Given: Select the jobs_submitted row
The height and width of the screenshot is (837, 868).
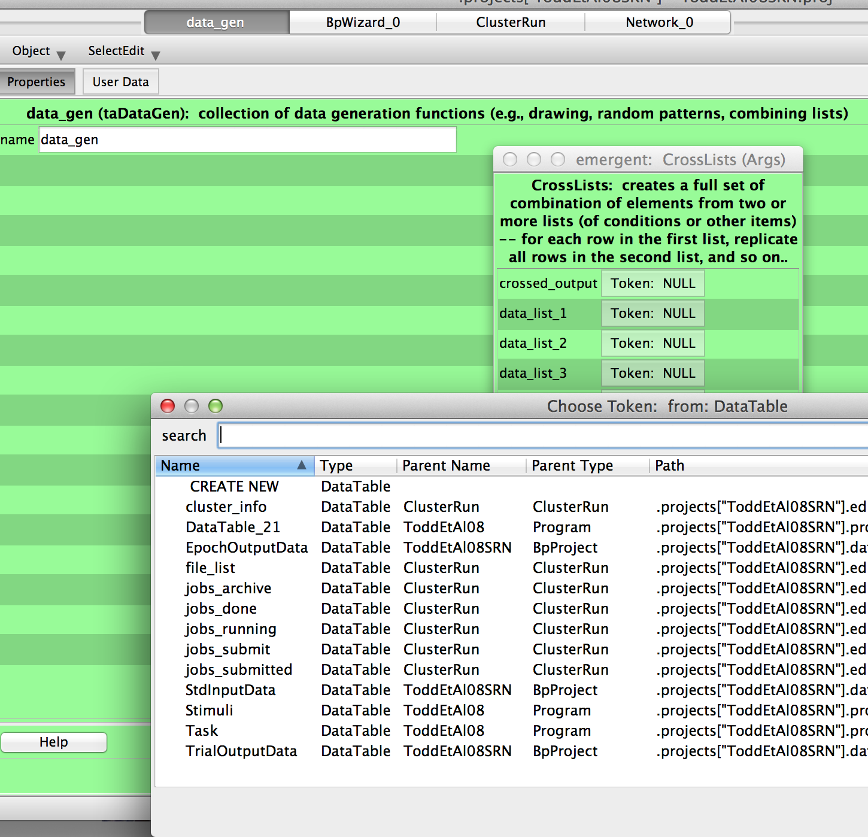Looking at the screenshot, I should 512,669.
